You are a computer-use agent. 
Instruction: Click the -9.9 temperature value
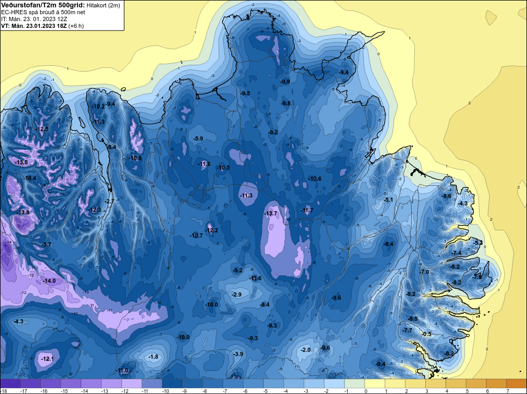285,82
